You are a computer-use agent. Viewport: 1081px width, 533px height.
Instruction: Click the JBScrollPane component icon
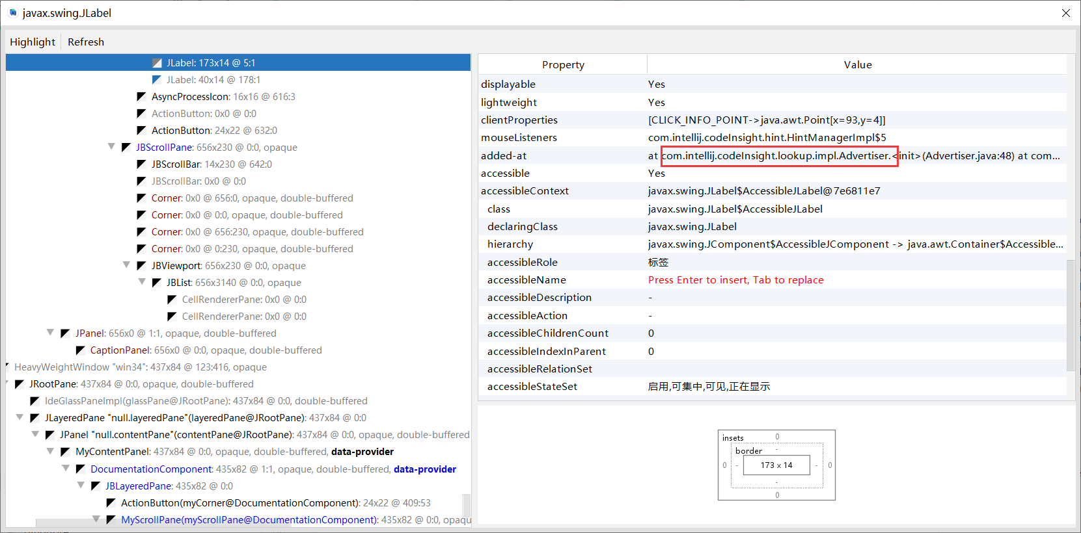(x=126, y=147)
